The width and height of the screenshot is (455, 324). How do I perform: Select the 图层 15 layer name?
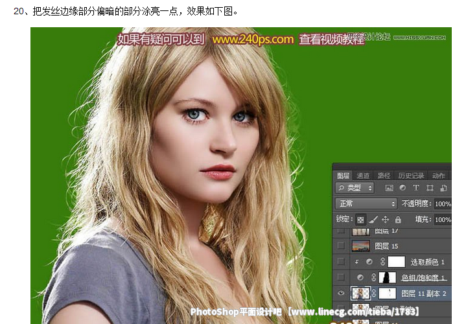pos(386,246)
